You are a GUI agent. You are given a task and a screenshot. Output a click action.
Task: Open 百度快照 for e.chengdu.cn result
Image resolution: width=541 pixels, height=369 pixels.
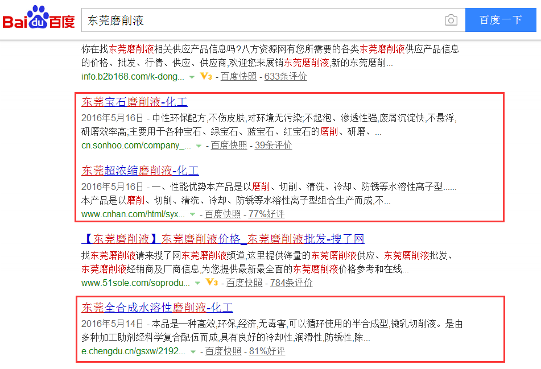tap(223, 351)
